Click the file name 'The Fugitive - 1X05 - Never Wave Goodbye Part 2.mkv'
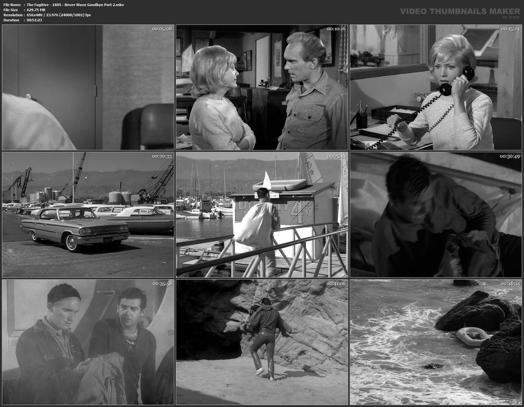Viewport: 524px width, 407px height. [75, 5]
